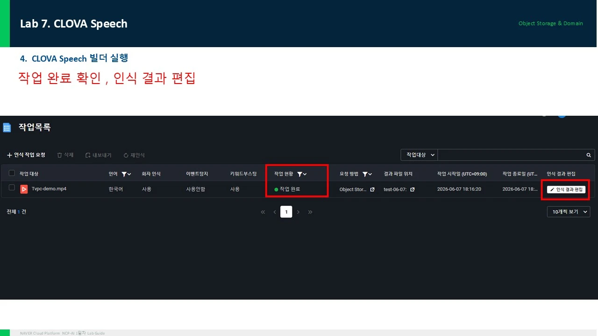Click the Lab 7. CLOVA Speech slide title
This screenshot has width=598, height=336.
(74, 24)
